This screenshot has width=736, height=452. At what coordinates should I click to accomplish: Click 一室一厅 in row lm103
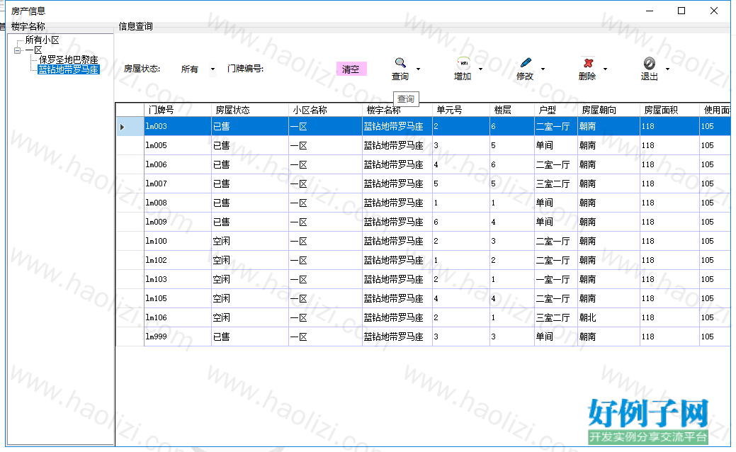coord(556,279)
